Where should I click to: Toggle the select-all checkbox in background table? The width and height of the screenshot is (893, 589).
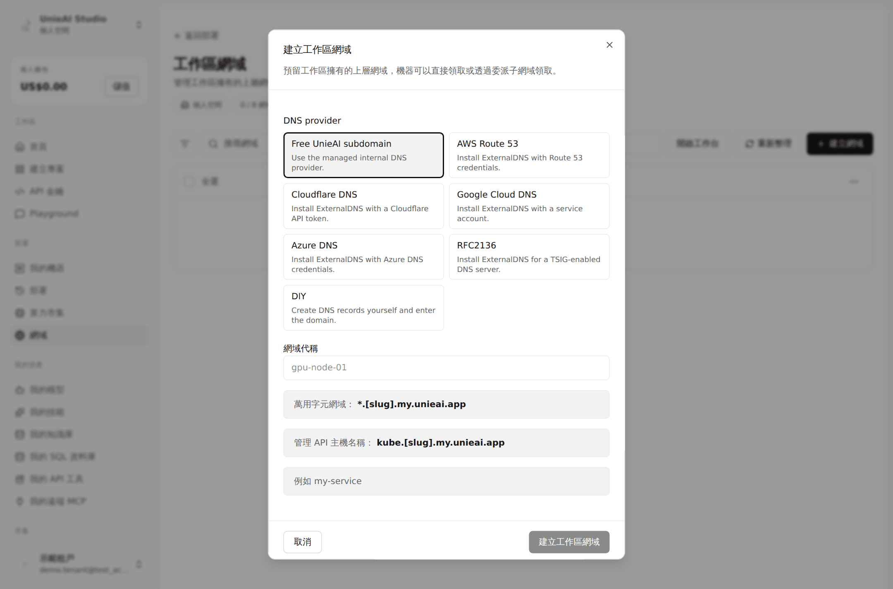tap(189, 181)
